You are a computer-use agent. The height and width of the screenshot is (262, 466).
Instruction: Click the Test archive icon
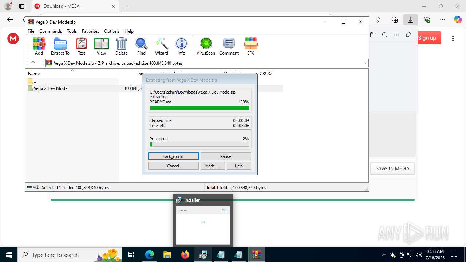pos(82,46)
